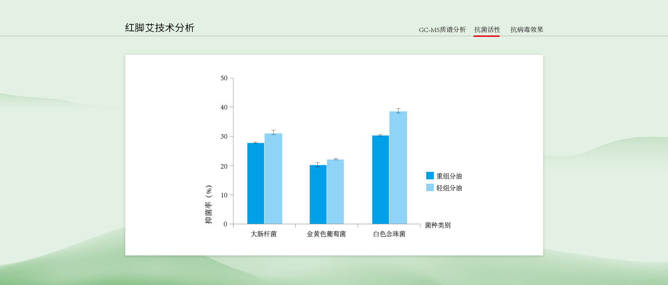Click the 金黄色葡萄菌 x-axis label
The image size is (668, 285).
pyautogui.click(x=326, y=234)
